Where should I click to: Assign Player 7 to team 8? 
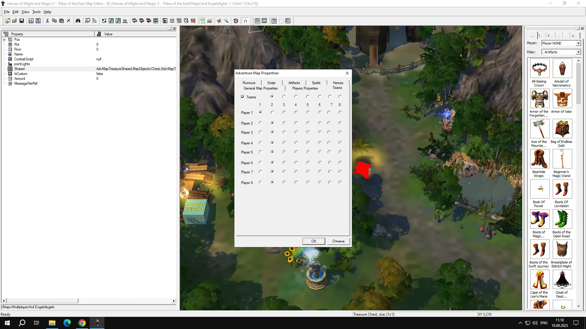(x=340, y=172)
